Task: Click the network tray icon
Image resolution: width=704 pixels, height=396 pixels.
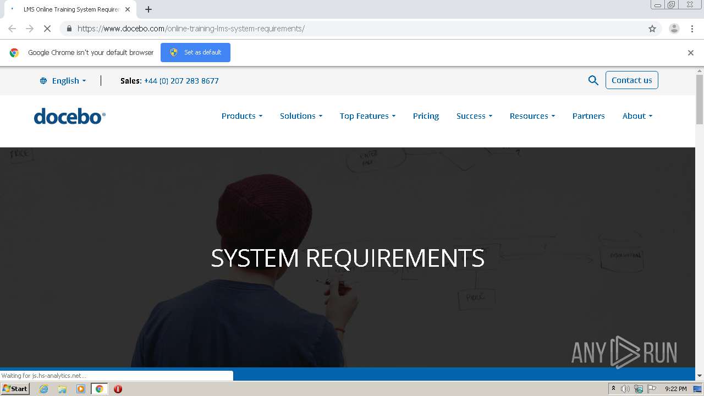Action: [x=639, y=389]
